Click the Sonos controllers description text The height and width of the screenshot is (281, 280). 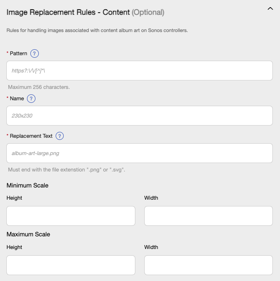click(97, 30)
